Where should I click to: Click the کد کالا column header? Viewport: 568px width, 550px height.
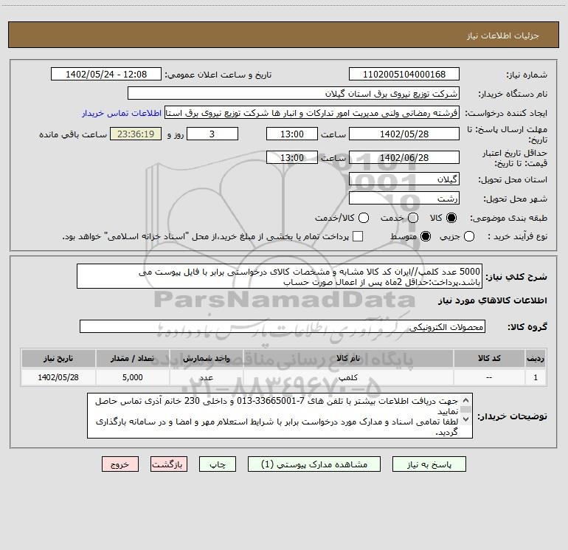tap(489, 358)
